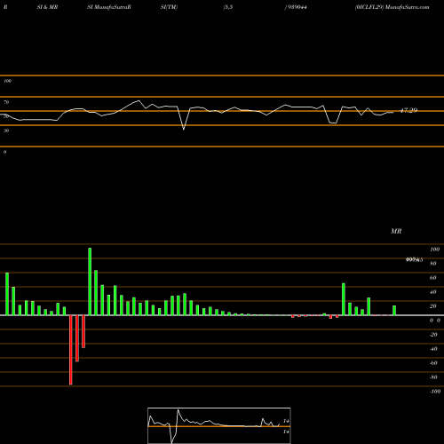Click the current RSI value 47.29
The image size is (444, 444).
pyautogui.click(x=408, y=110)
